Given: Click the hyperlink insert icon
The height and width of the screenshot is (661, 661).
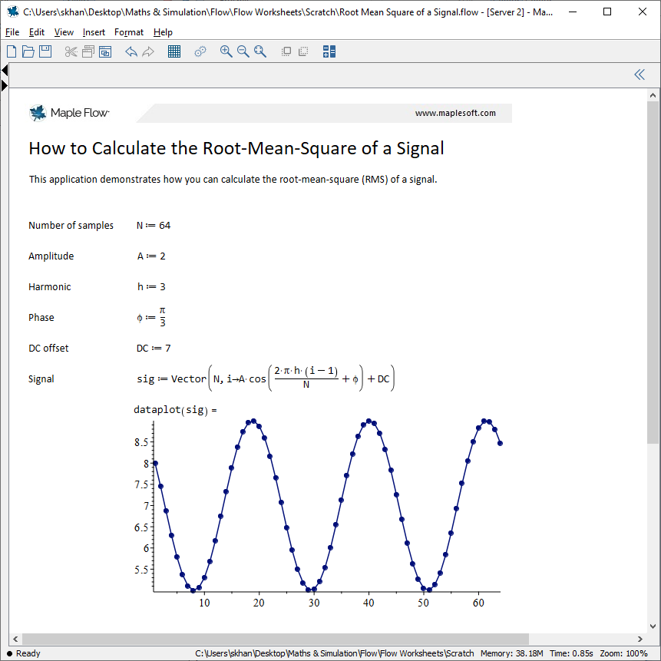Looking at the screenshot, I should click(x=200, y=51).
